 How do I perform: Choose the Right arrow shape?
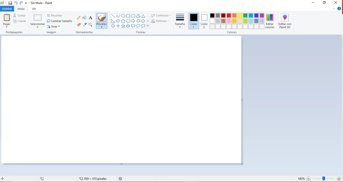tap(133, 21)
